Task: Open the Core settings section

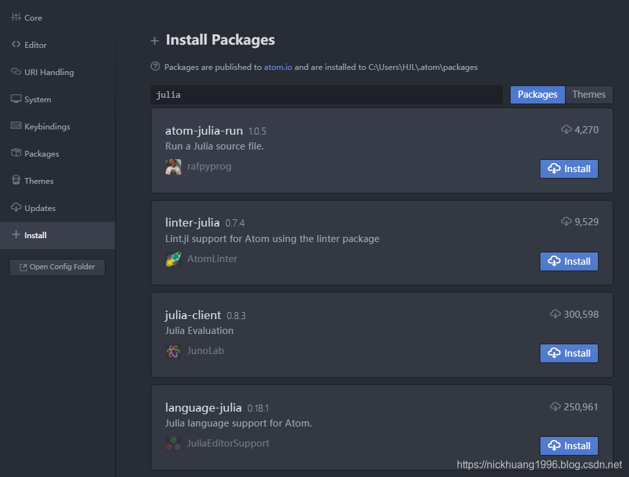Action: coord(32,17)
